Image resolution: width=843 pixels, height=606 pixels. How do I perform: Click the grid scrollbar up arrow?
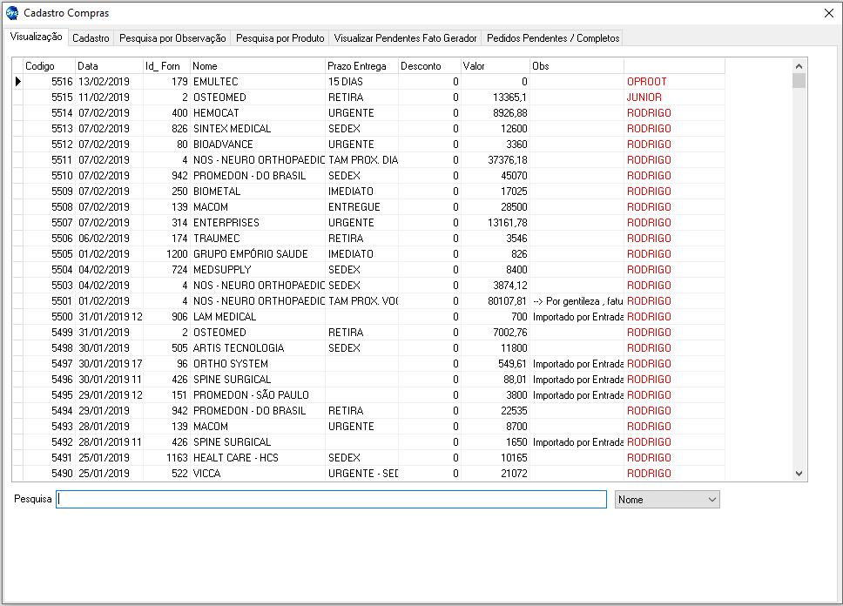point(799,65)
